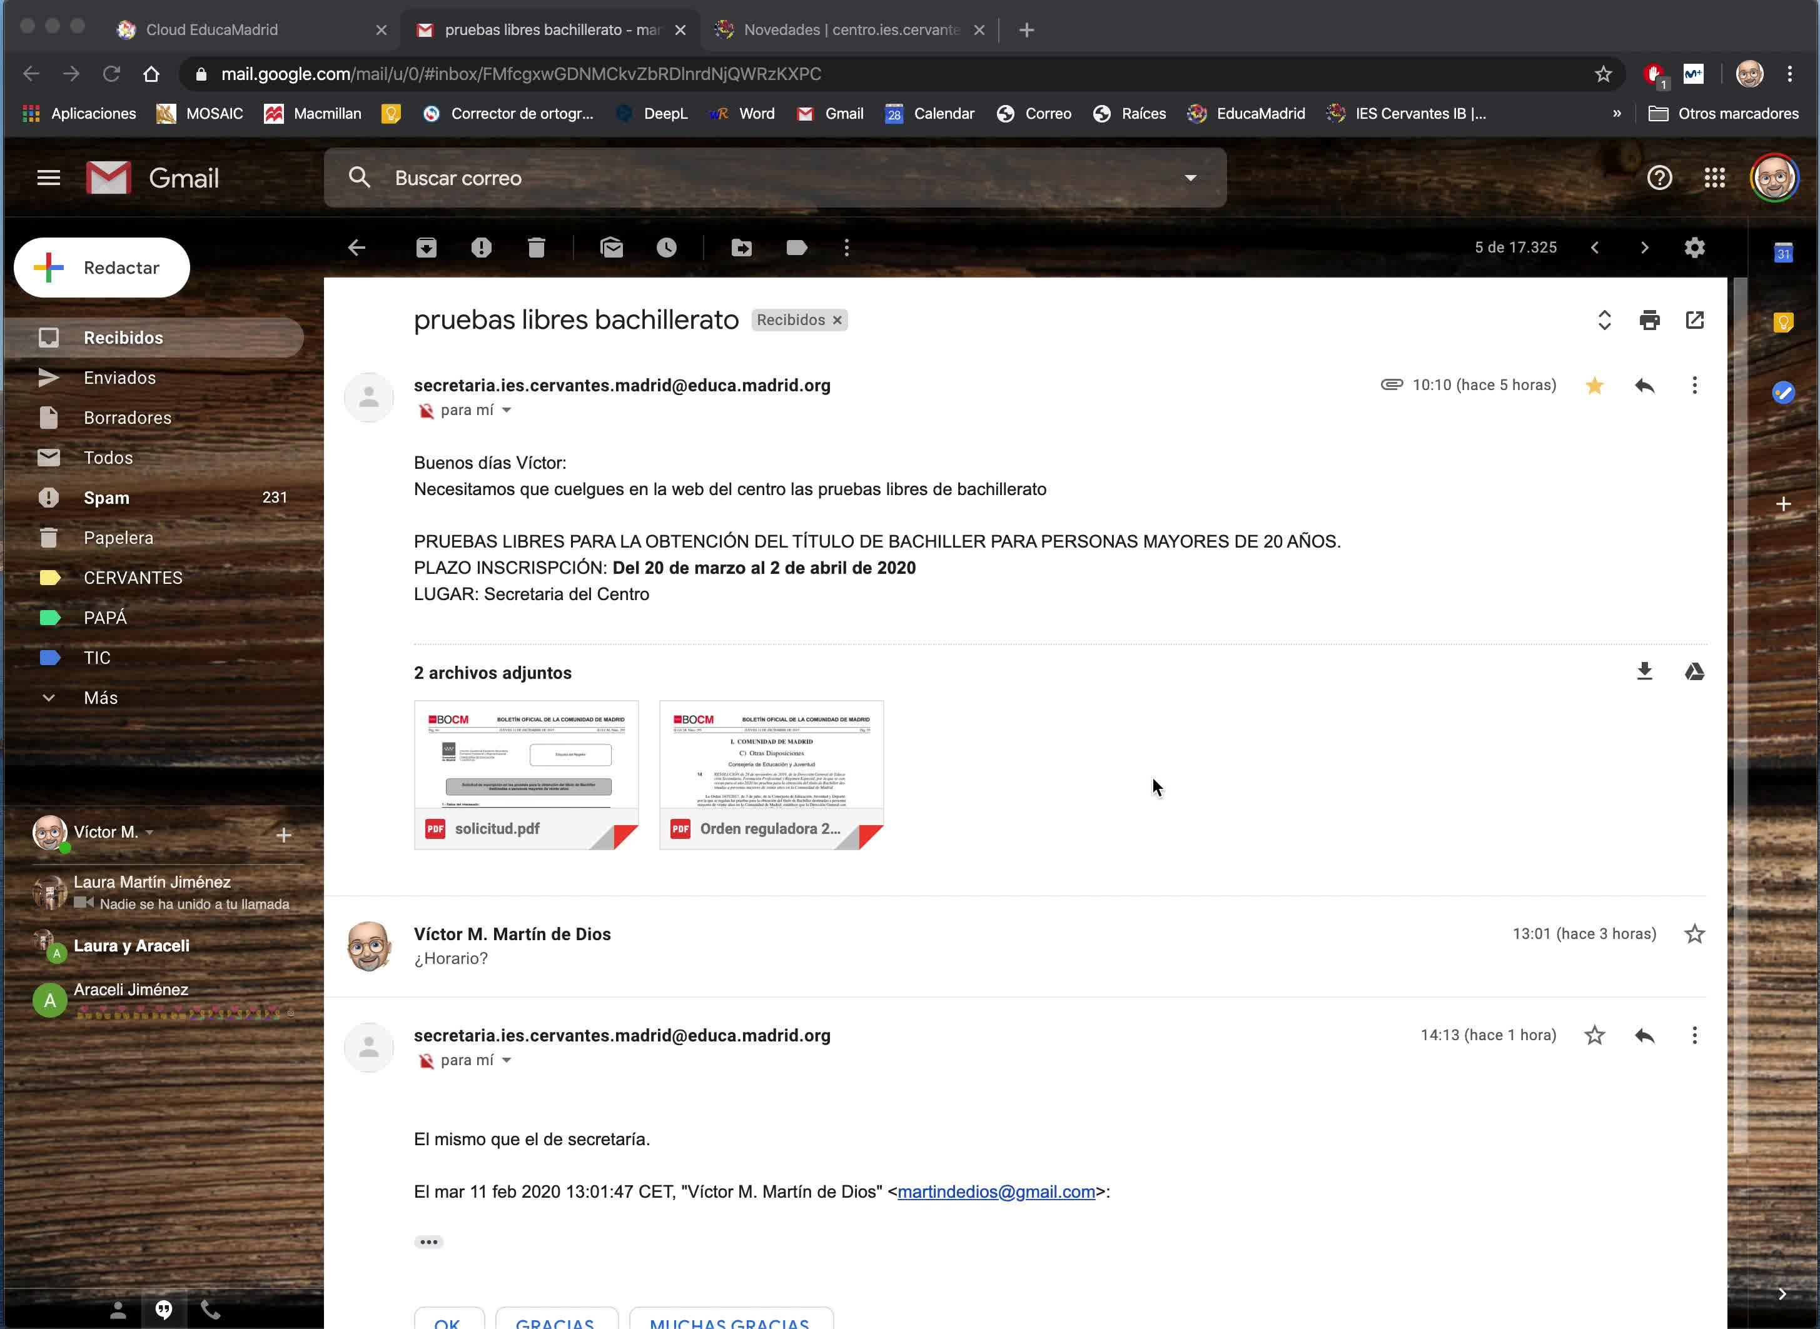This screenshot has width=1820, height=1329.
Task: Open the Enviados folder
Action: tap(120, 378)
